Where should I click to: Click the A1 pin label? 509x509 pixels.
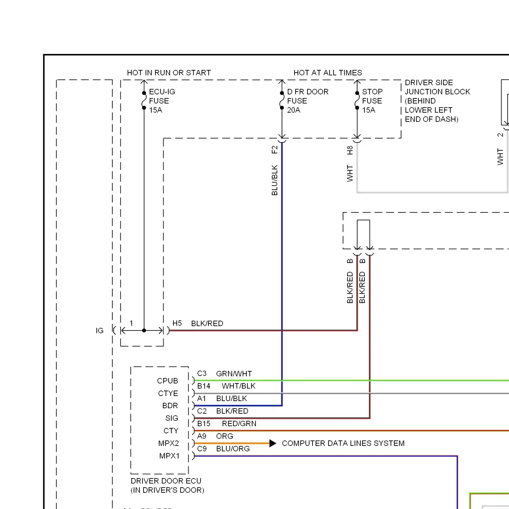coord(202,398)
